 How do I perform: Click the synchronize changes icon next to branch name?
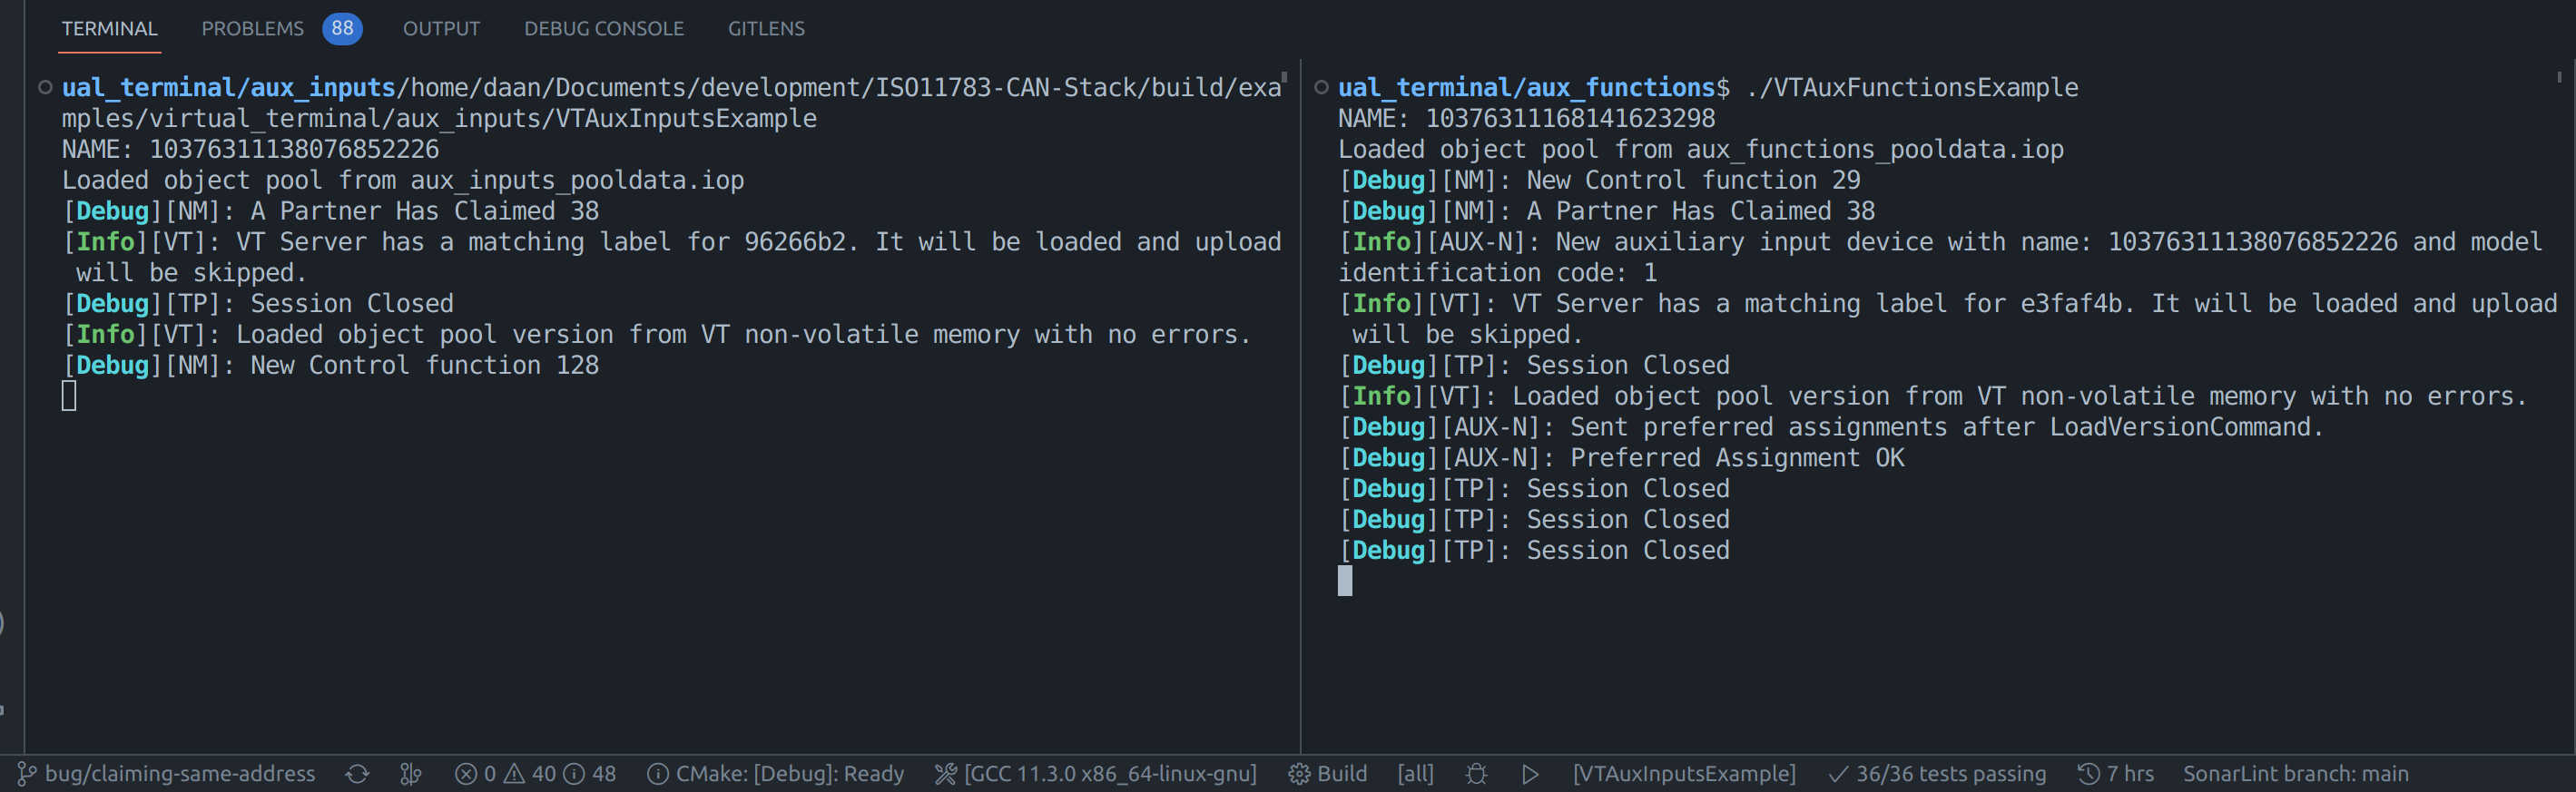click(x=357, y=773)
